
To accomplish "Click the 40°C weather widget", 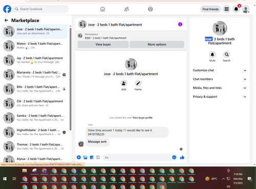I will tap(211, 179).
